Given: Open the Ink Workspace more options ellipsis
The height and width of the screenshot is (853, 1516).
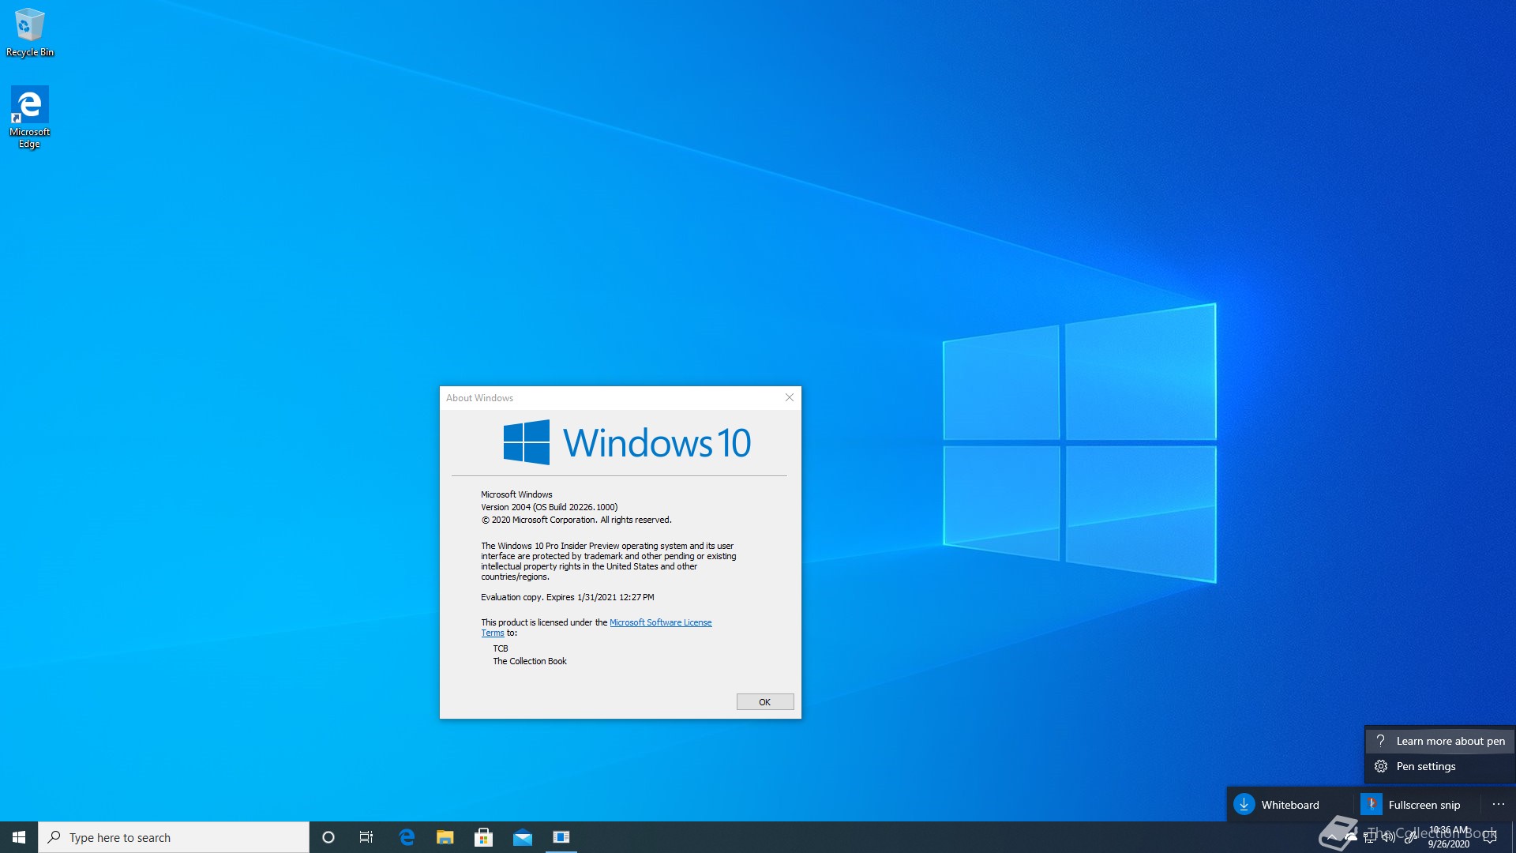Looking at the screenshot, I should click(1498, 805).
